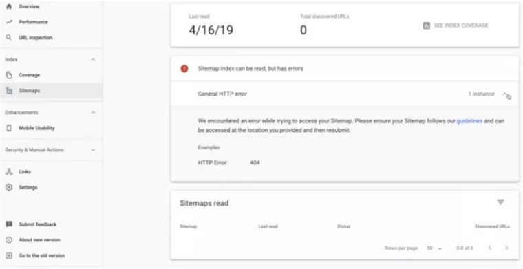Collapse the Enhancements section chevron
523x269 pixels.
pos(93,113)
